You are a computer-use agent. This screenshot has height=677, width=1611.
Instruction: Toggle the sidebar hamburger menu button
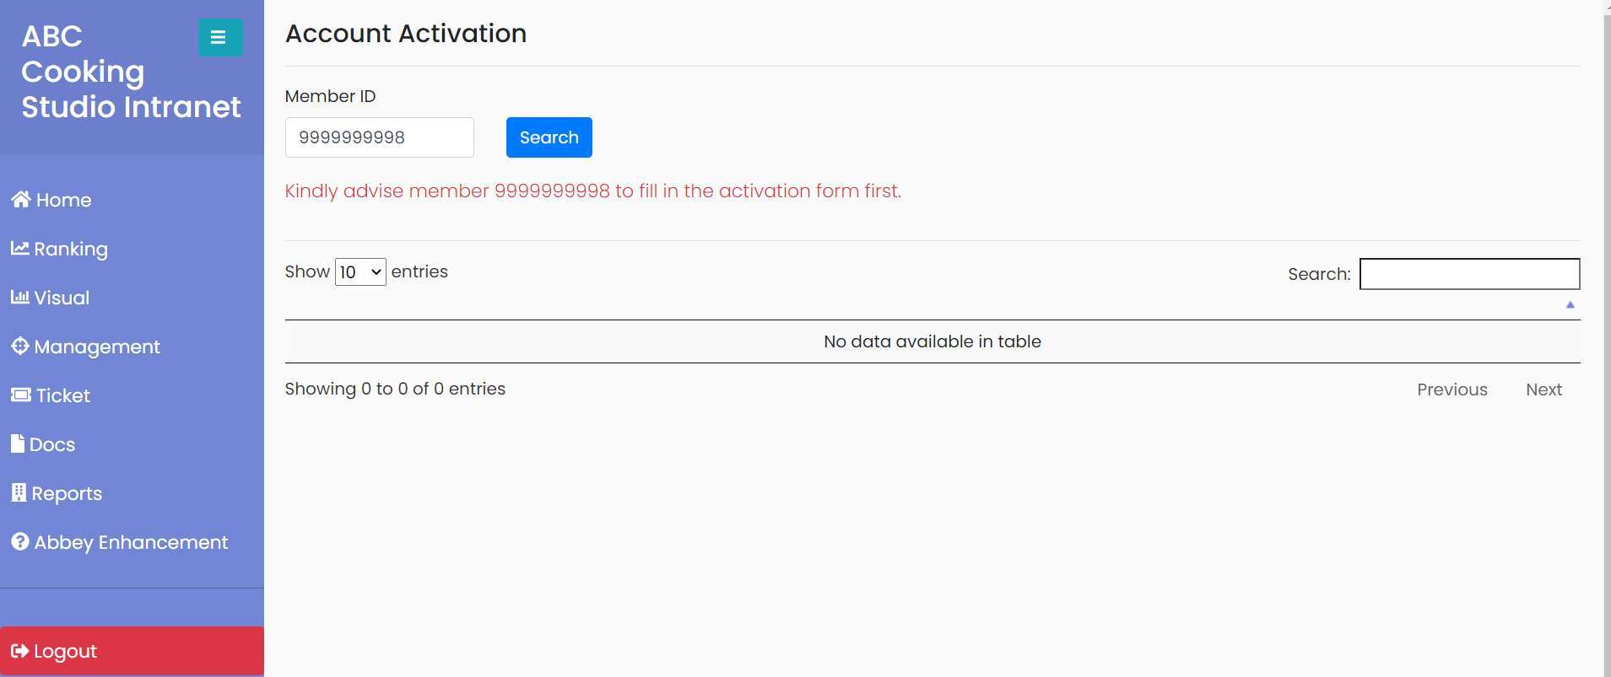point(220,37)
